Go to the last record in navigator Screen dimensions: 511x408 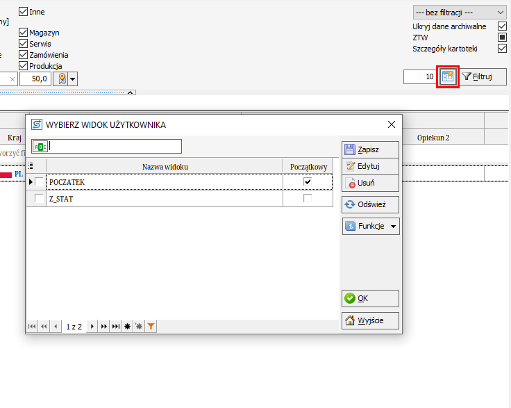pyautogui.click(x=116, y=326)
